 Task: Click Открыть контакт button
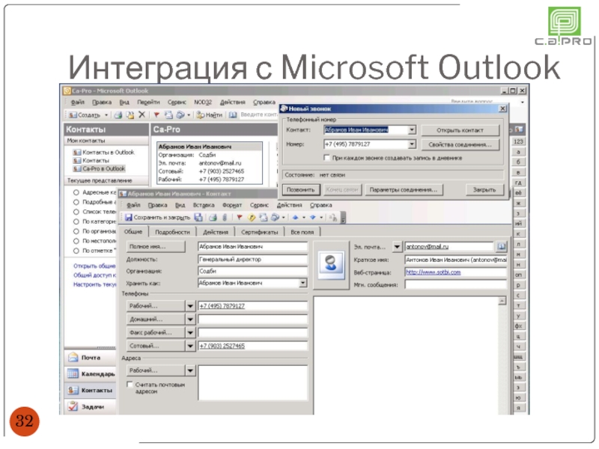(460, 130)
